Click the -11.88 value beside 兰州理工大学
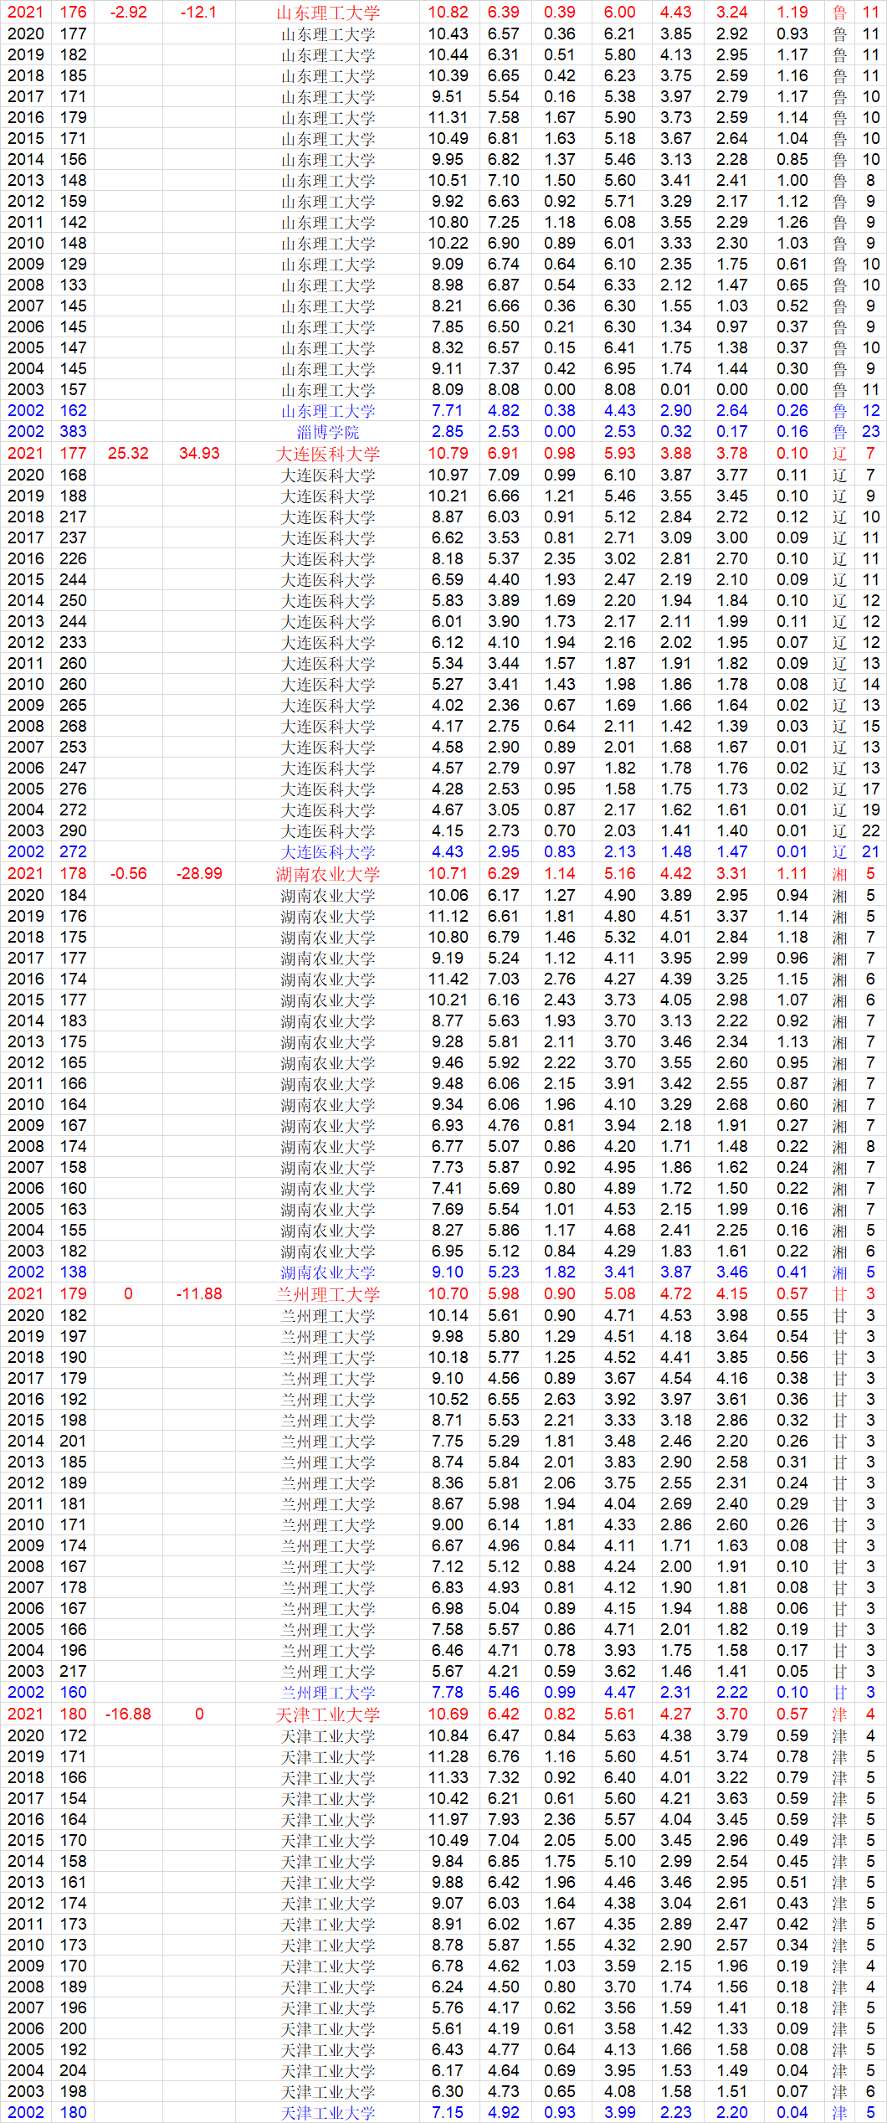The width and height of the screenshot is (887, 2123). pos(199,1294)
